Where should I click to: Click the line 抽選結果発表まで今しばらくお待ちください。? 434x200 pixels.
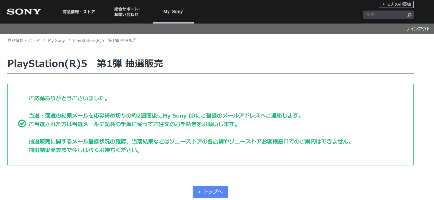[85, 150]
